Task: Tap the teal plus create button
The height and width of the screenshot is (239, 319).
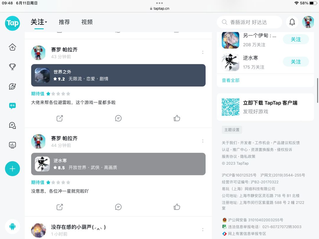Action: 12,169
